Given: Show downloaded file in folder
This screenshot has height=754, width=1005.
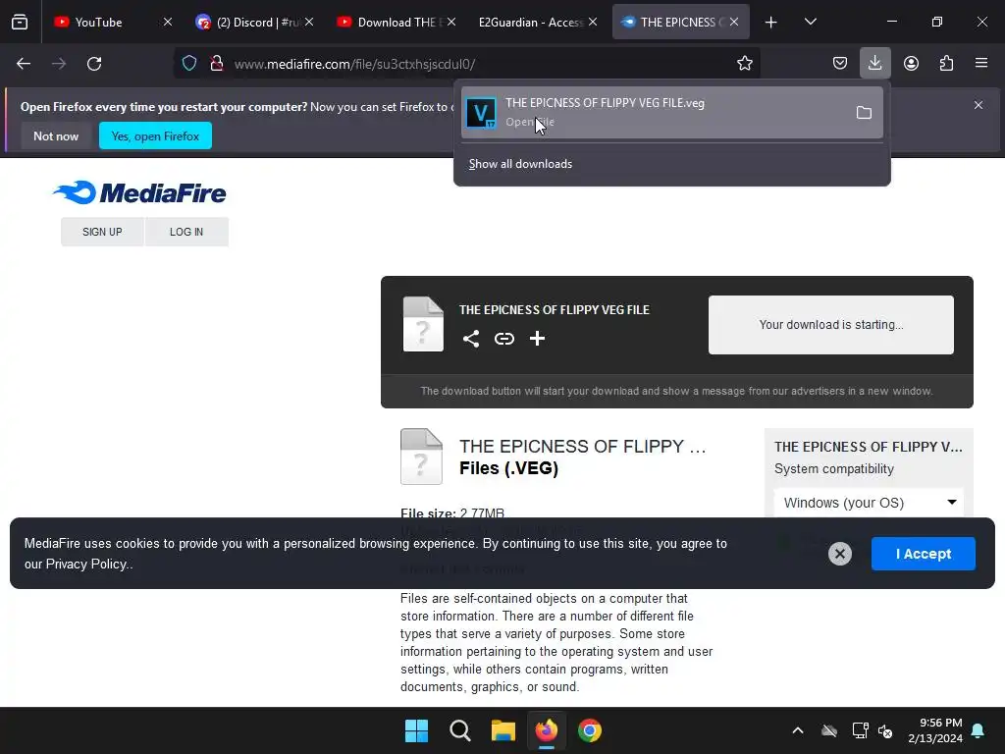Looking at the screenshot, I should click(x=864, y=113).
